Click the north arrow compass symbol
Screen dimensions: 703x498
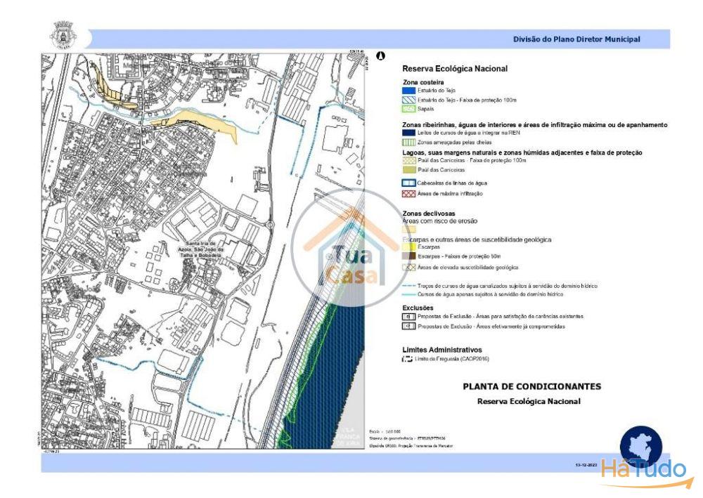pos(381,56)
